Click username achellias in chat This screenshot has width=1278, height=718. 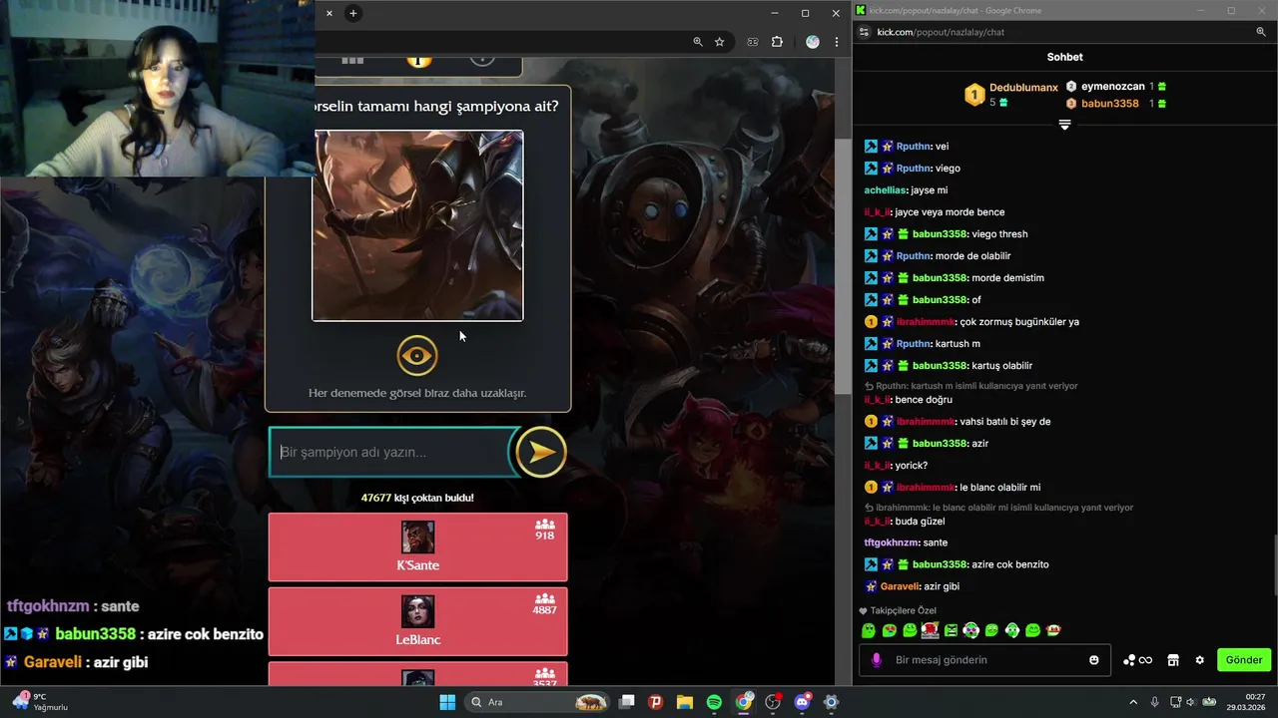tap(886, 190)
